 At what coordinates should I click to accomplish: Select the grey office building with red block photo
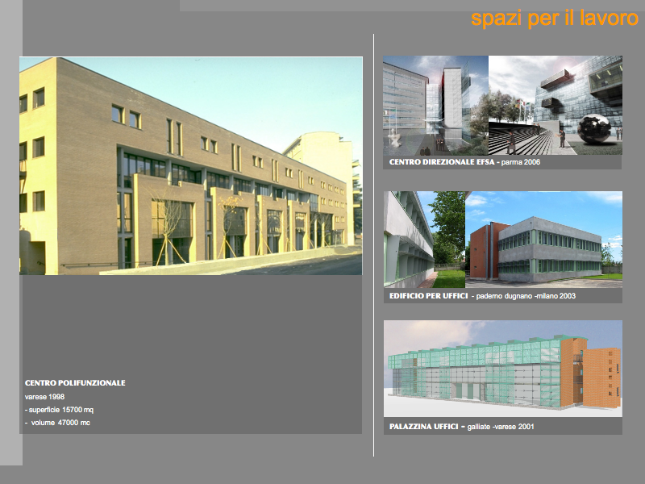[x=543, y=240]
